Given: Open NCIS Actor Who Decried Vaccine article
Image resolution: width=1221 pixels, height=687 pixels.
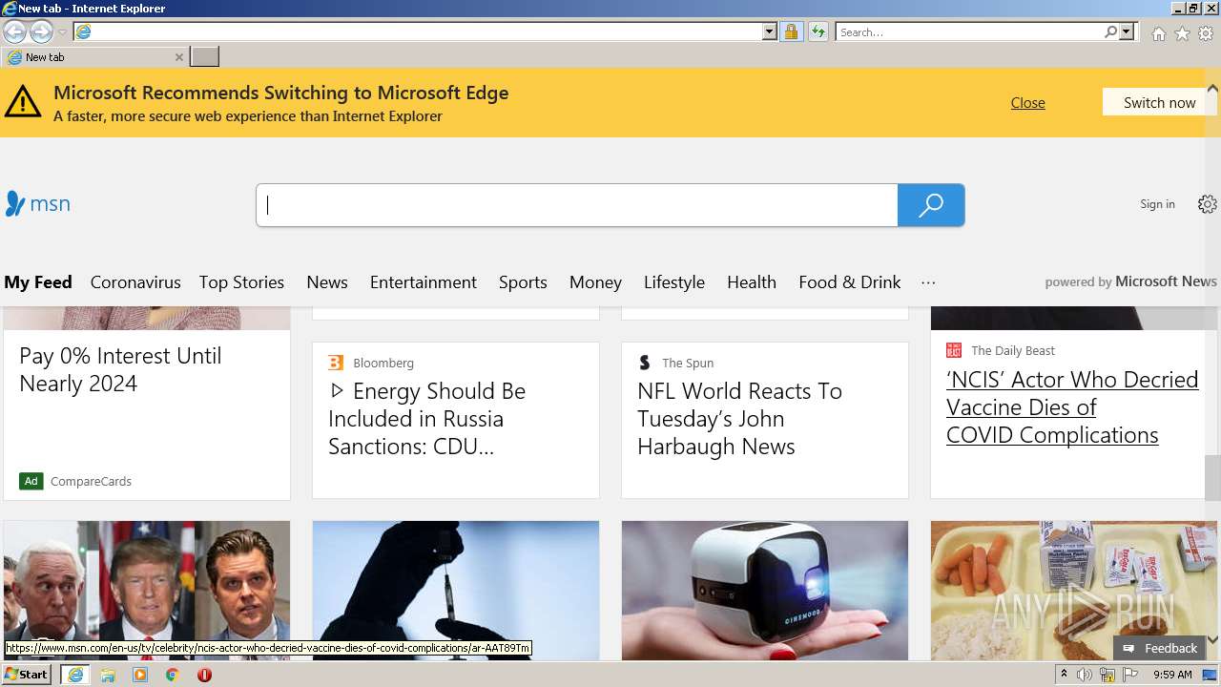Looking at the screenshot, I should (1072, 407).
